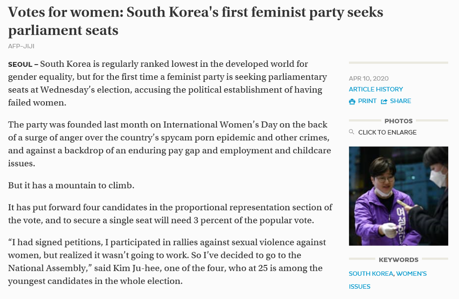Open the Women's Issues keyword link

[411, 273]
